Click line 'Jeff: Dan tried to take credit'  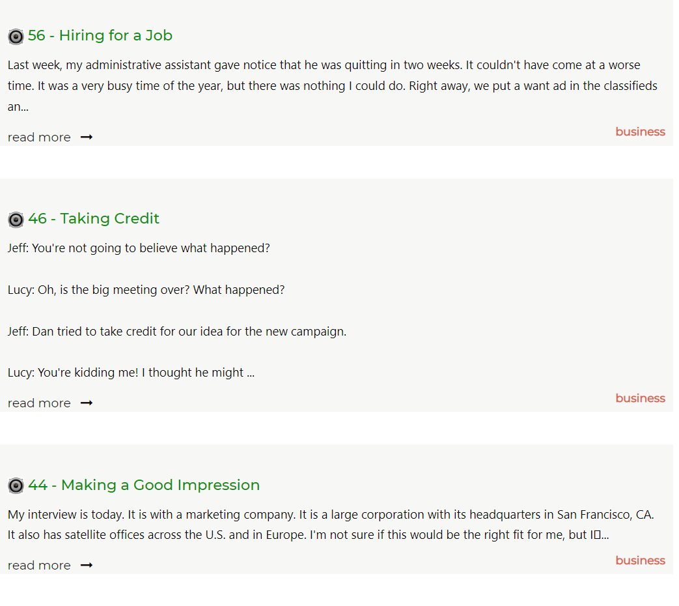[x=176, y=332]
